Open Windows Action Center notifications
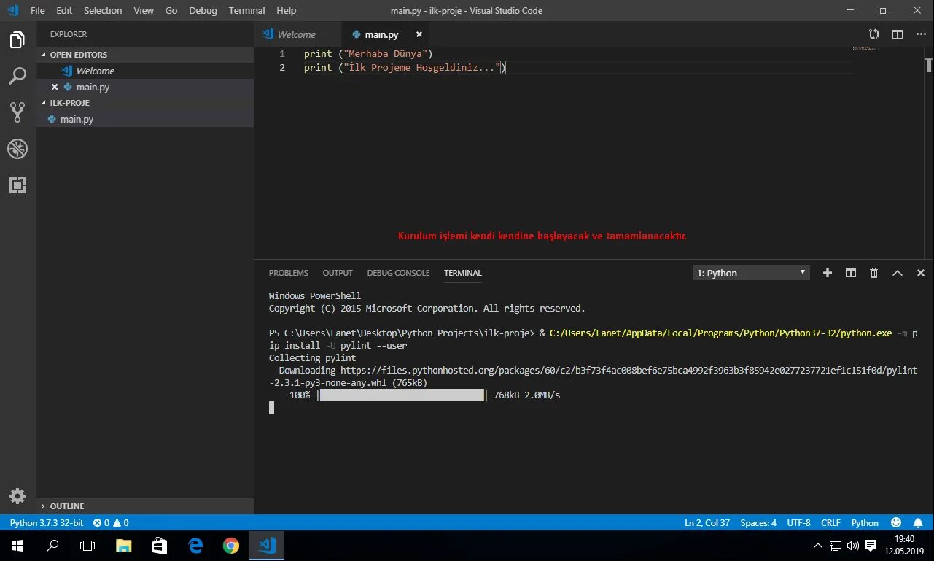Image resolution: width=934 pixels, height=561 pixels. click(x=871, y=546)
